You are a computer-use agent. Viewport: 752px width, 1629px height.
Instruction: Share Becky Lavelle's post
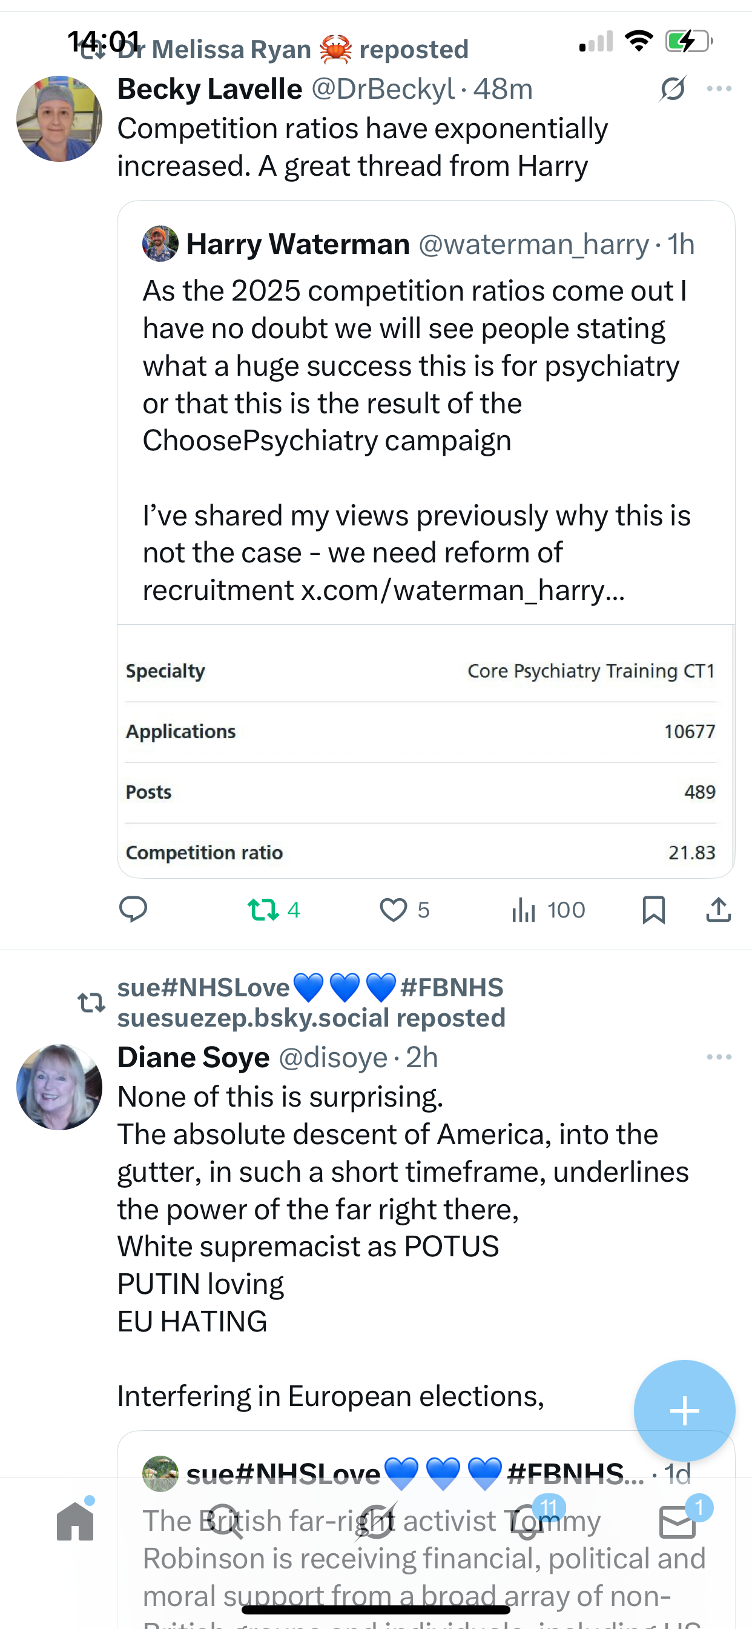tap(719, 910)
